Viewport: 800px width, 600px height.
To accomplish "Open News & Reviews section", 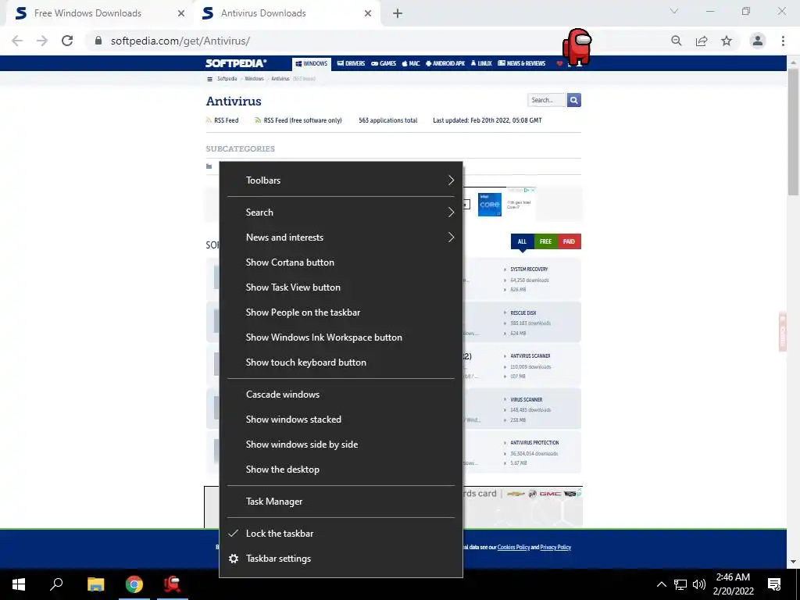I will pos(521,63).
